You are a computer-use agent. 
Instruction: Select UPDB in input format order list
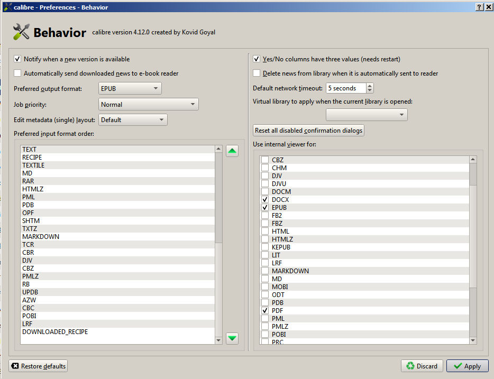[117, 292]
